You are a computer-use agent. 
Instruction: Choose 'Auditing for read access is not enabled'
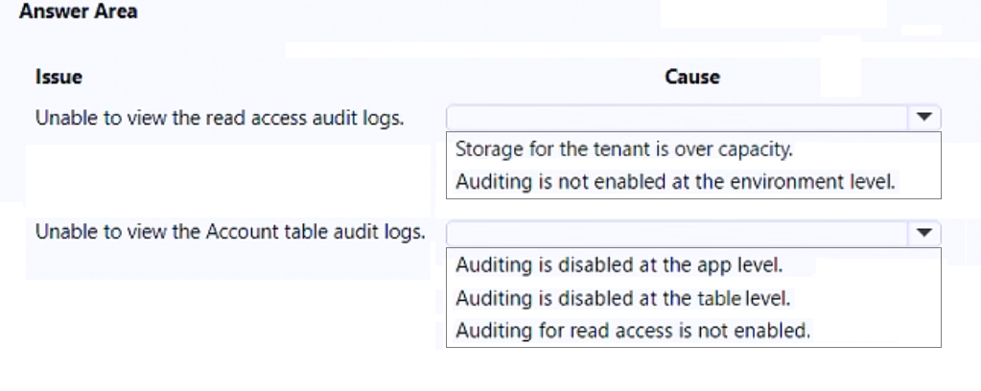tap(633, 332)
